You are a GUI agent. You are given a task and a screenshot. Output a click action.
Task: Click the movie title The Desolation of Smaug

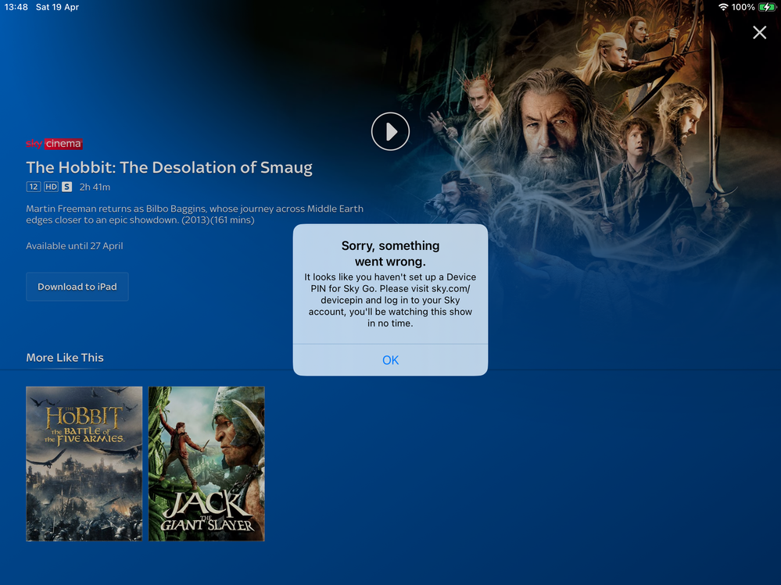169,167
